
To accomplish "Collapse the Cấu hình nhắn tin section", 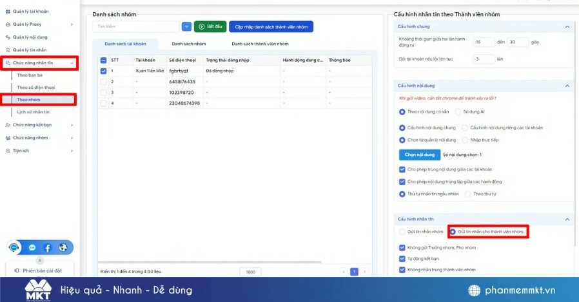I will tap(567, 219).
